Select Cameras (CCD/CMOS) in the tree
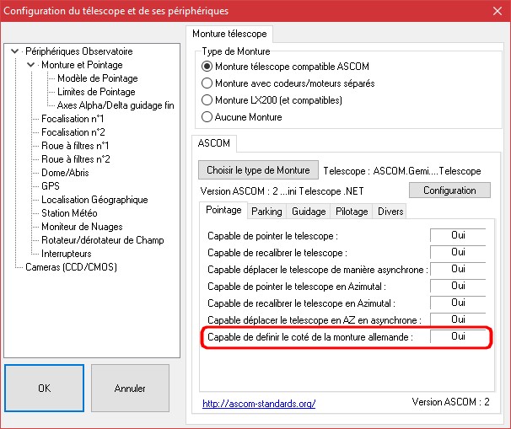Screen dimensions: 511x429 click(71, 267)
